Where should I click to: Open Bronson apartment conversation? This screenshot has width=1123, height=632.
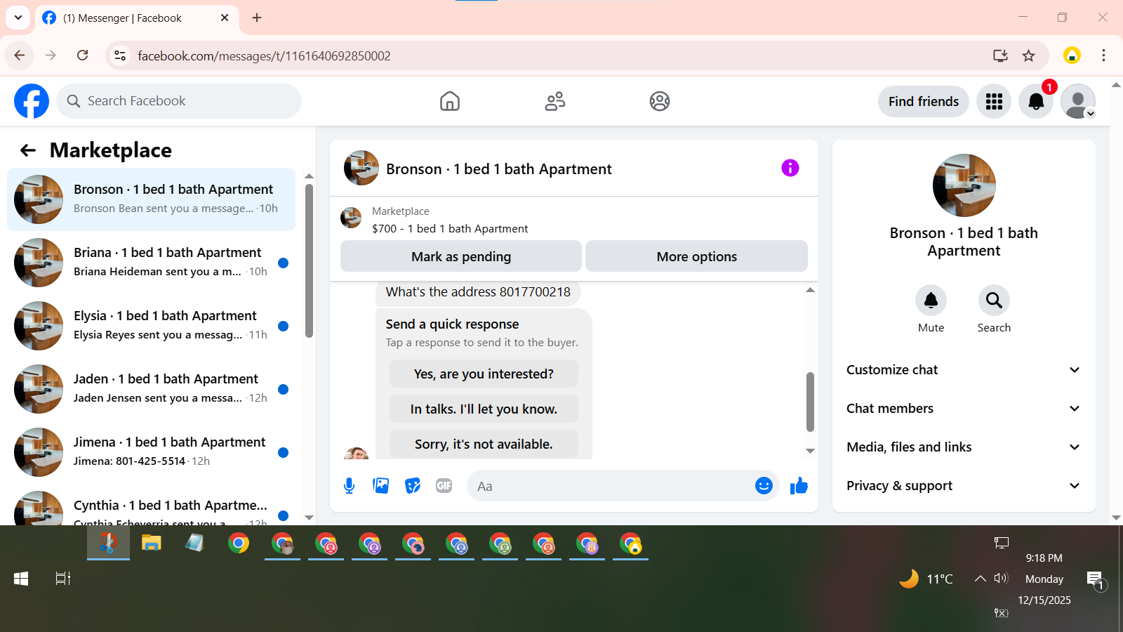coord(151,199)
